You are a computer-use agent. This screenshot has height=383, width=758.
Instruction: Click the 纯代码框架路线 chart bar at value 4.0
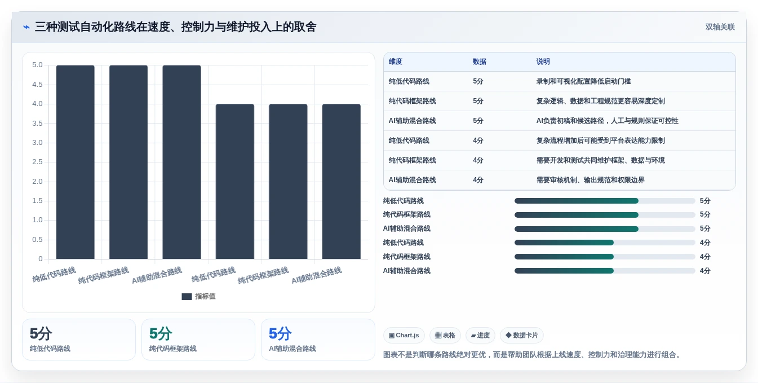[288, 182]
